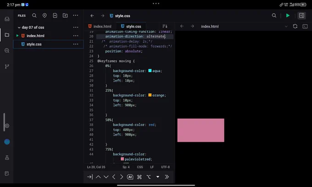
Task: Click the AI assistant key button
Action: pos(130,177)
